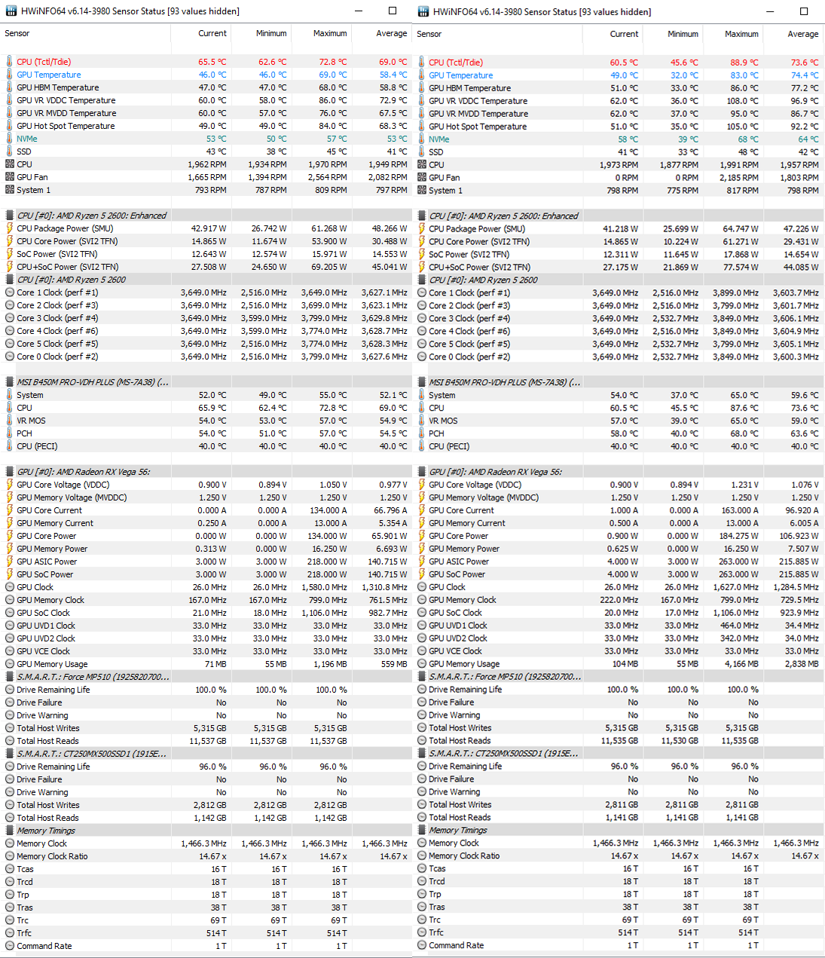Click thermometer icon beside GPU Temperature in right window
825x958 pixels.
coord(422,75)
